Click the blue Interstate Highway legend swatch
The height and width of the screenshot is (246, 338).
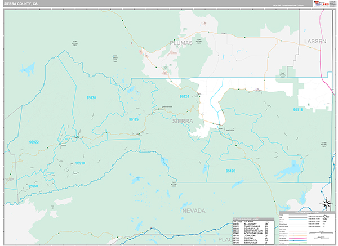click(298, 240)
